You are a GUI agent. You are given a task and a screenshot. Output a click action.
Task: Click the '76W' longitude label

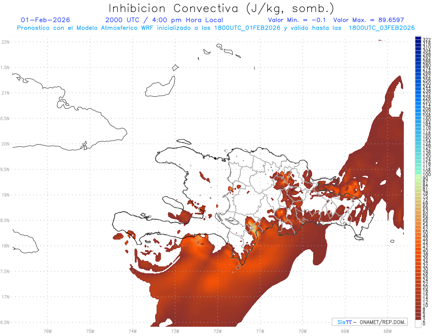tap(47, 331)
